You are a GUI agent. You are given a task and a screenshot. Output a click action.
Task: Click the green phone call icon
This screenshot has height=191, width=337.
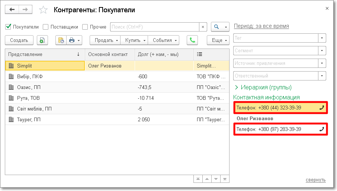[x=192, y=40]
